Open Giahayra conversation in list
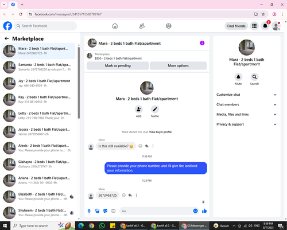The width and height of the screenshot is (287, 230). (38, 164)
